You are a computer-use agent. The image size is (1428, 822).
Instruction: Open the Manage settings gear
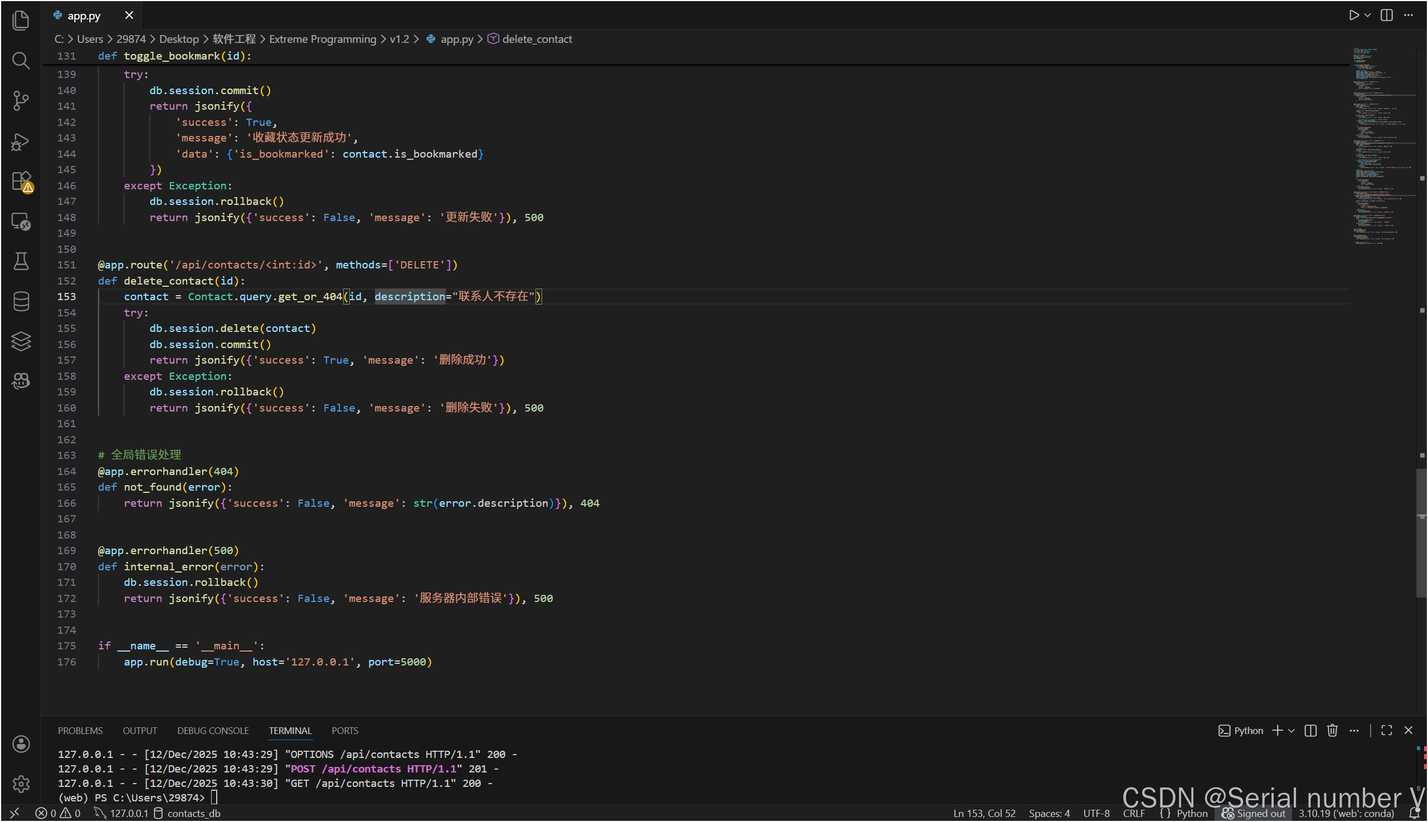21,784
